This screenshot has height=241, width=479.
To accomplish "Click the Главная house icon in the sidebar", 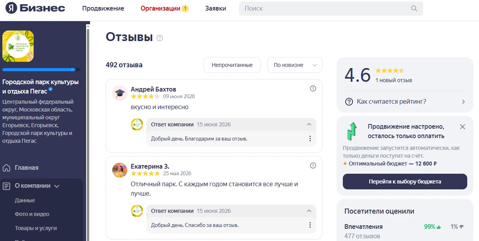I will 6,168.
